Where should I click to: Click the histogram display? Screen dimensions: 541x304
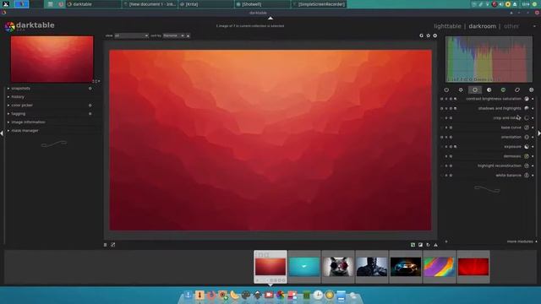tap(489, 59)
